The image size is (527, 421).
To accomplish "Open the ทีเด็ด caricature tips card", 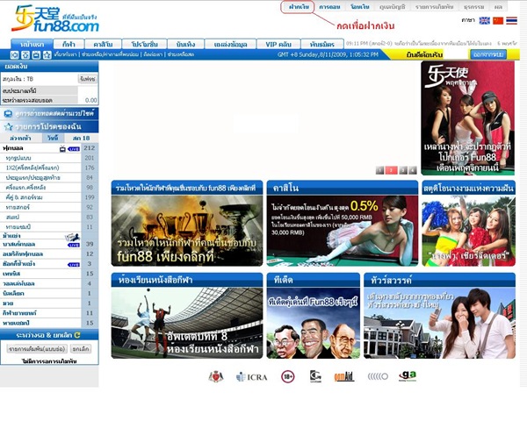I will click(313, 316).
